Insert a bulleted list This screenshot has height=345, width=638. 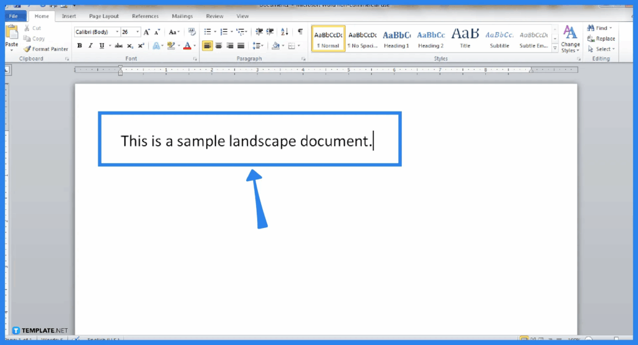[x=207, y=32]
